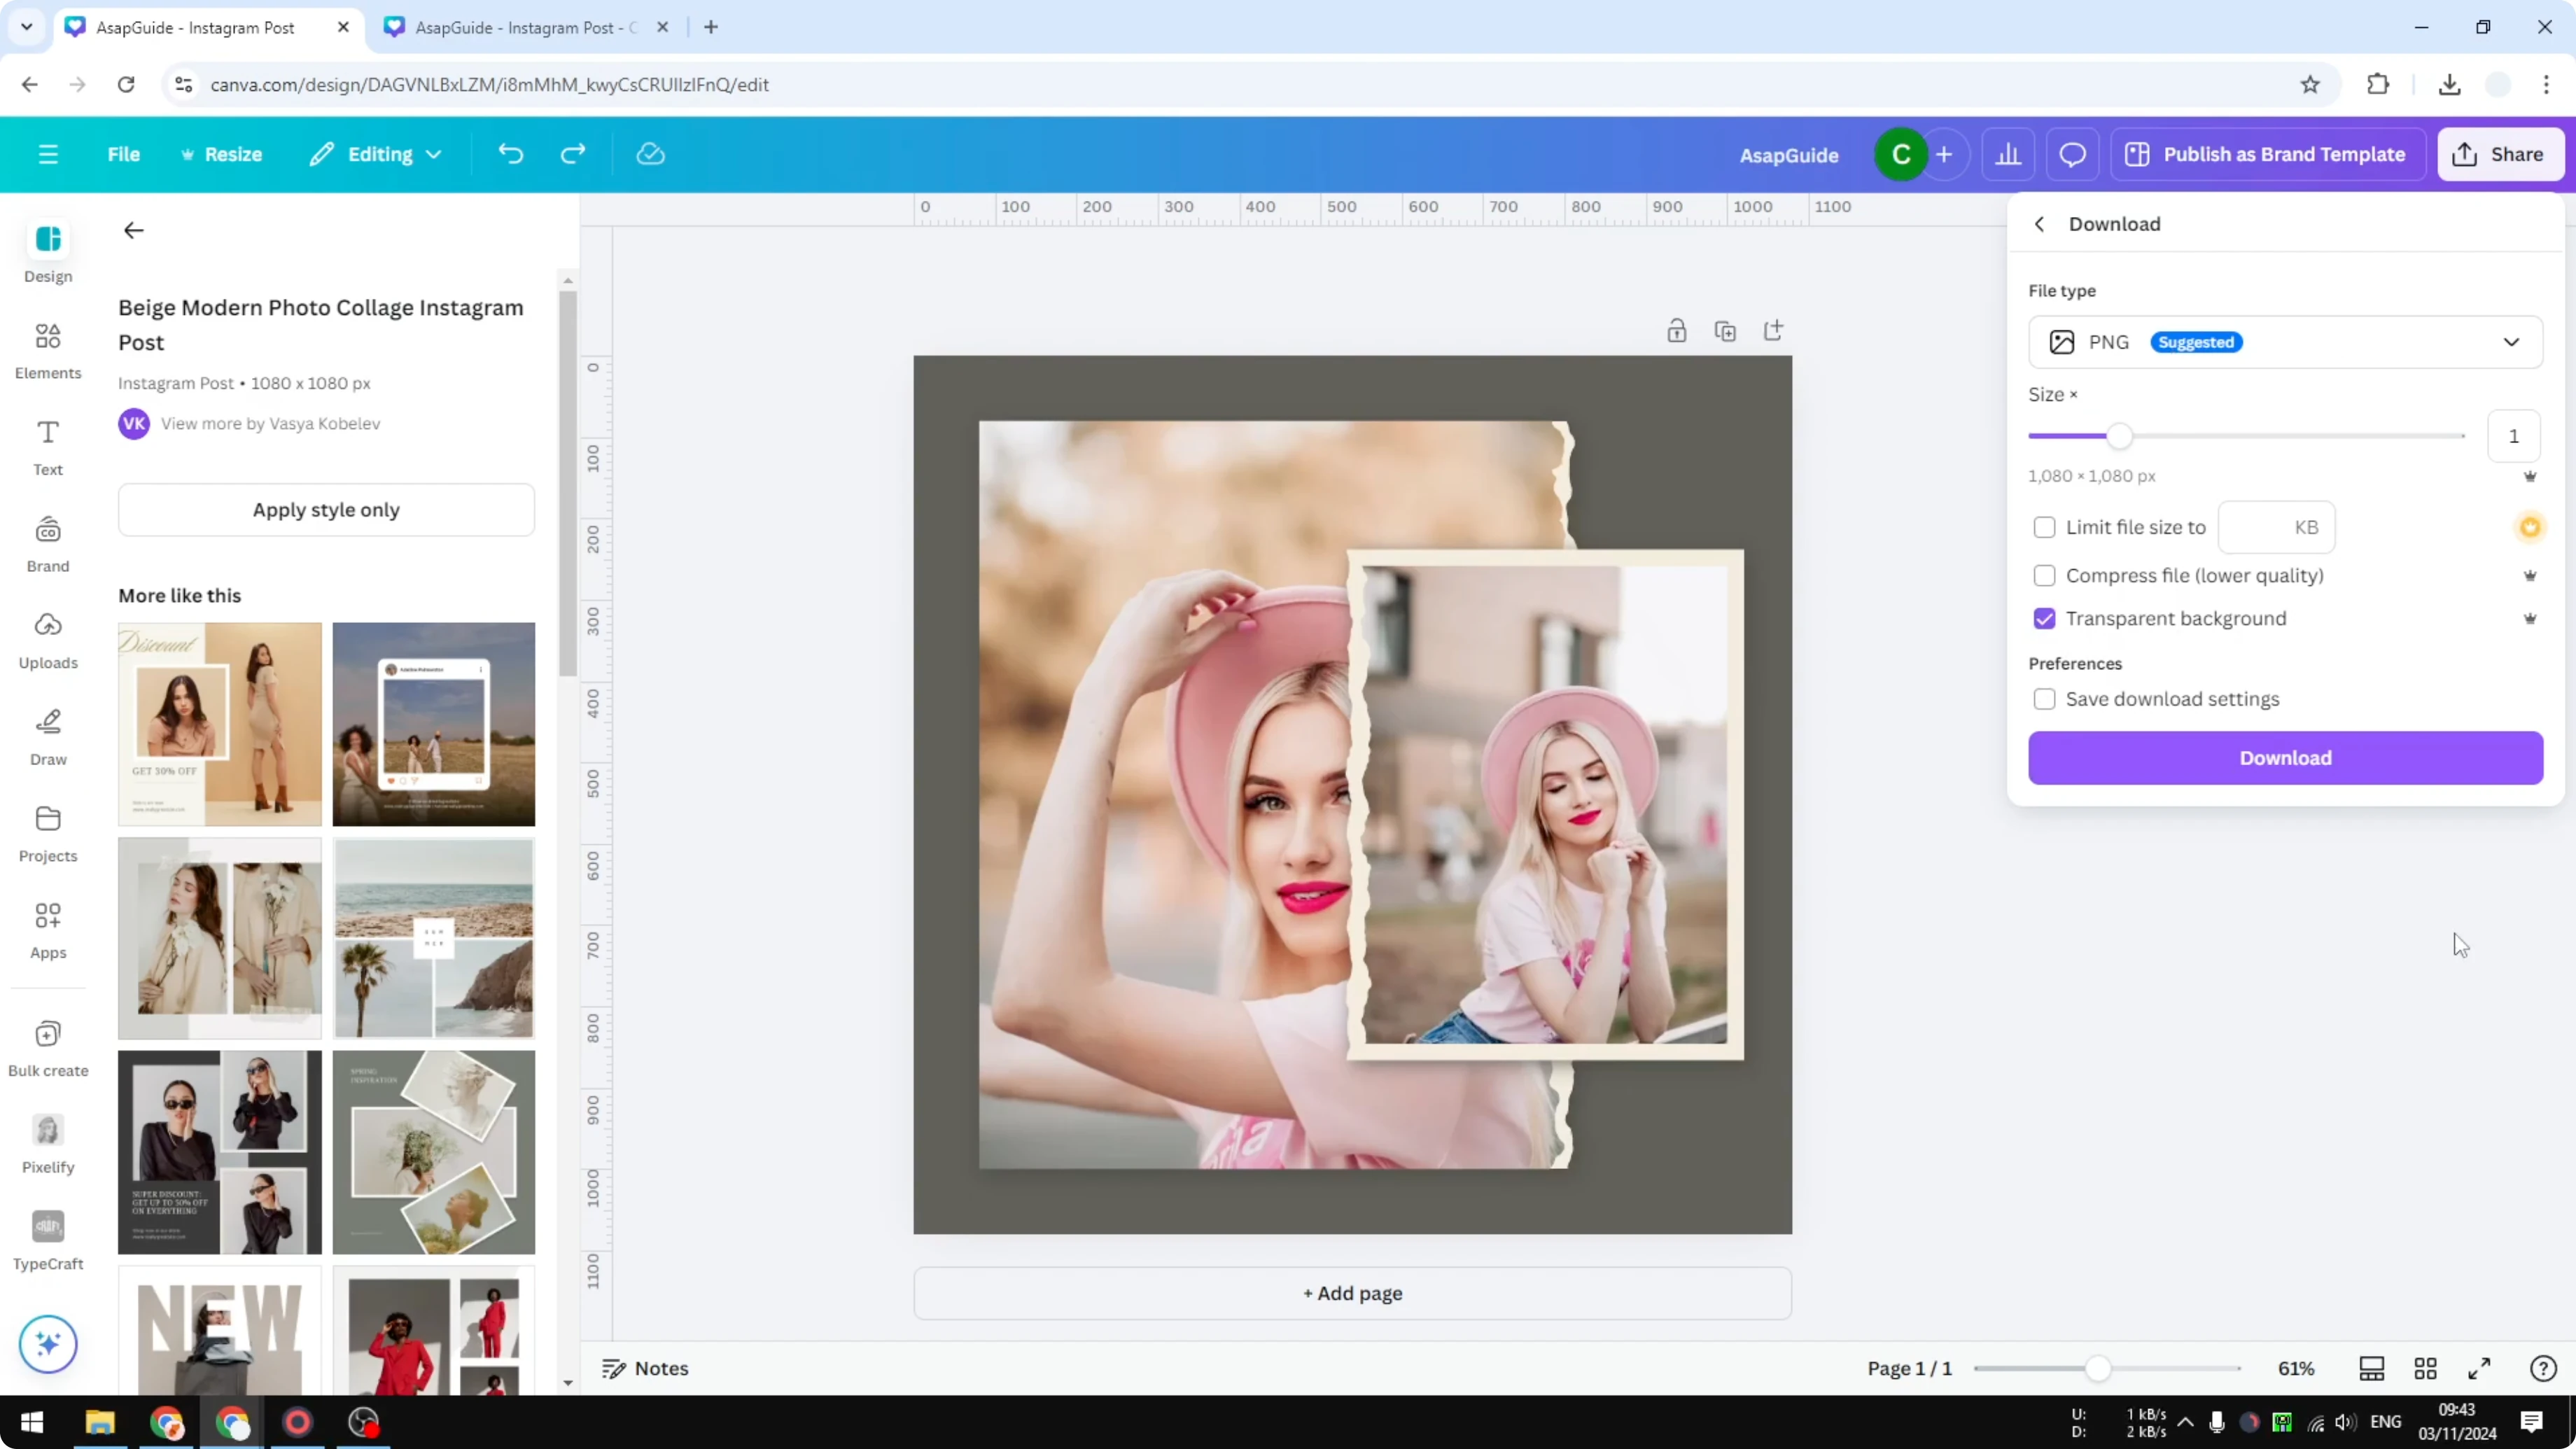Disable Transparent background option
The image size is (2576, 1449).
(x=2044, y=618)
